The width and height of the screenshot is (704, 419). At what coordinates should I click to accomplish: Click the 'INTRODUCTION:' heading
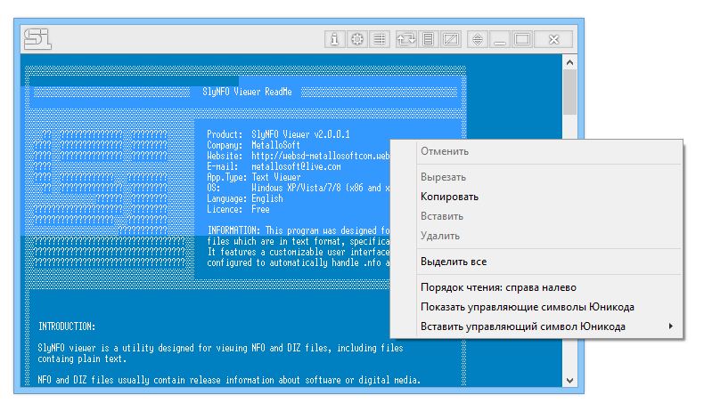67,326
